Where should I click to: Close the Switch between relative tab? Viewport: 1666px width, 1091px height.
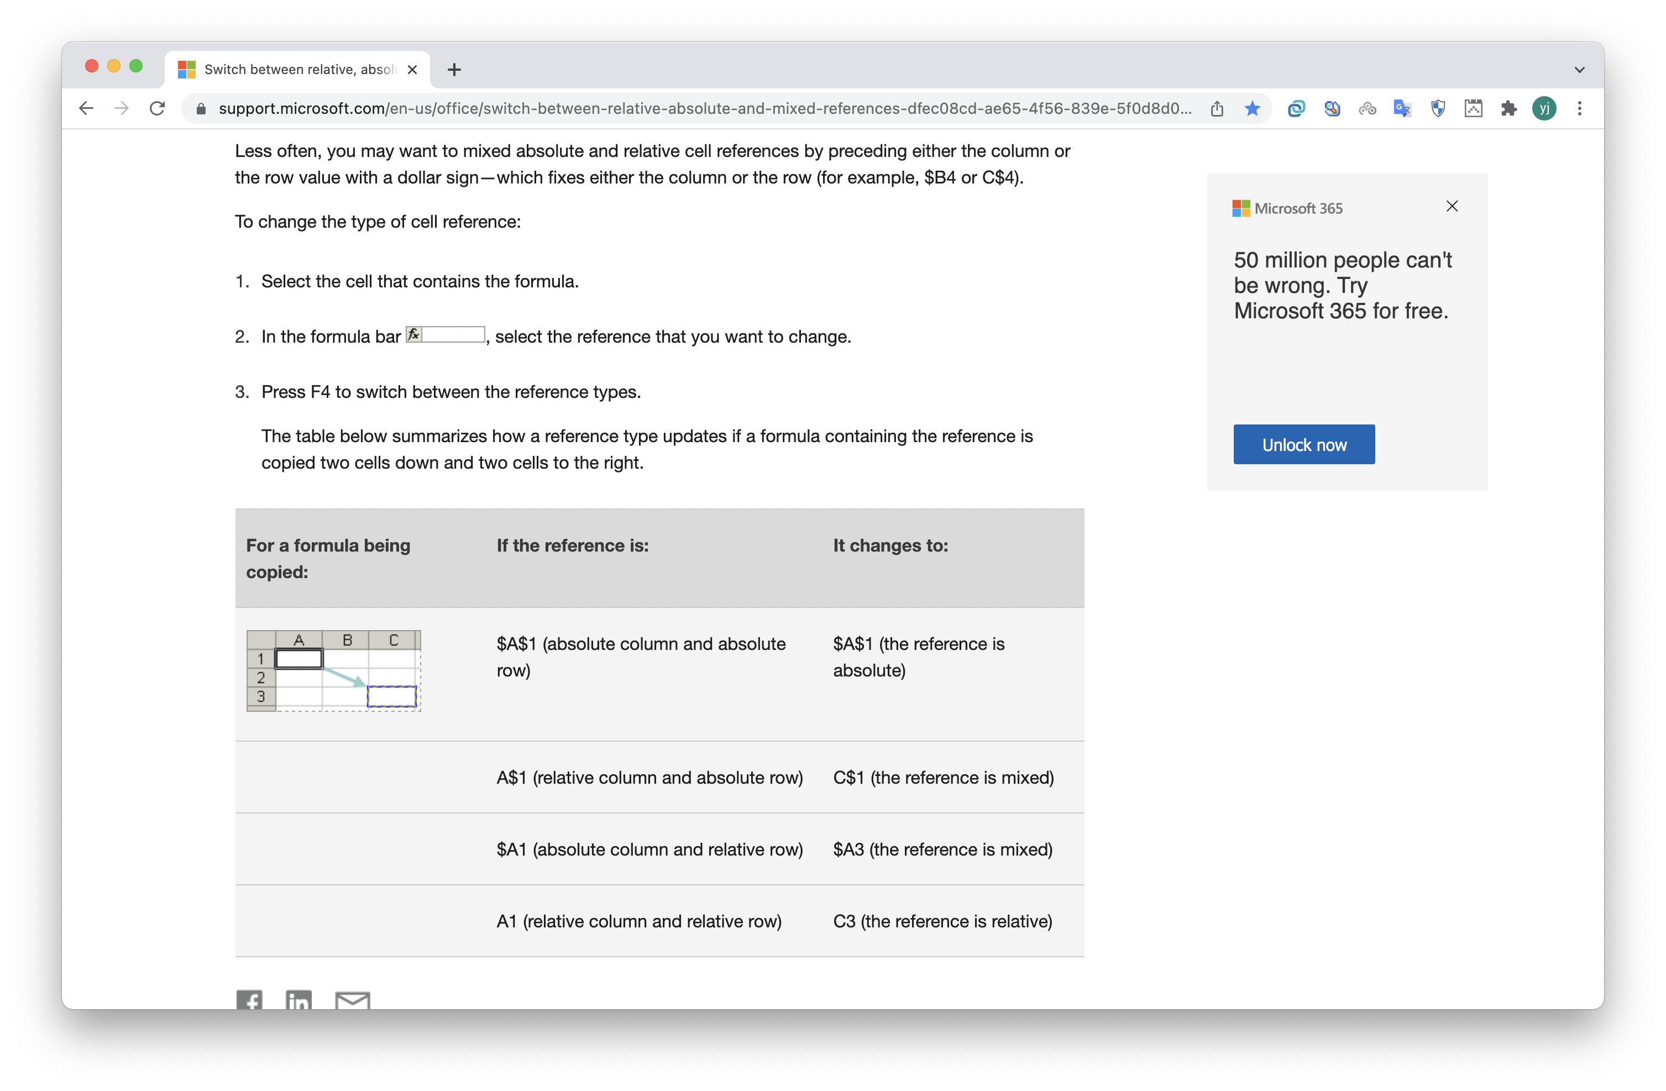pos(412,69)
